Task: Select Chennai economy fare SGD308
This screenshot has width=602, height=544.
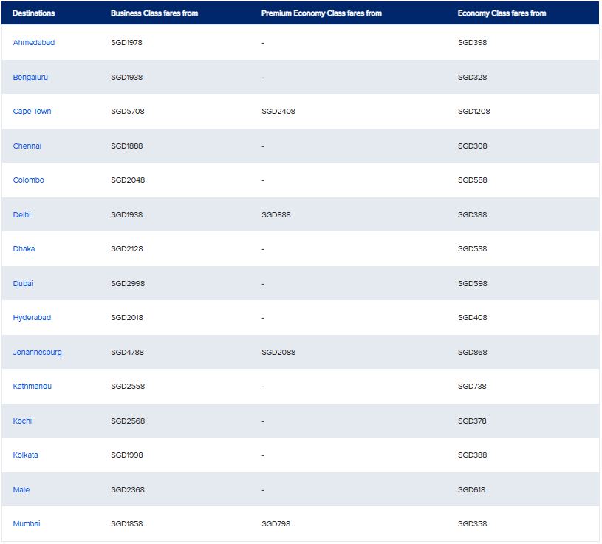Action: pyautogui.click(x=472, y=146)
